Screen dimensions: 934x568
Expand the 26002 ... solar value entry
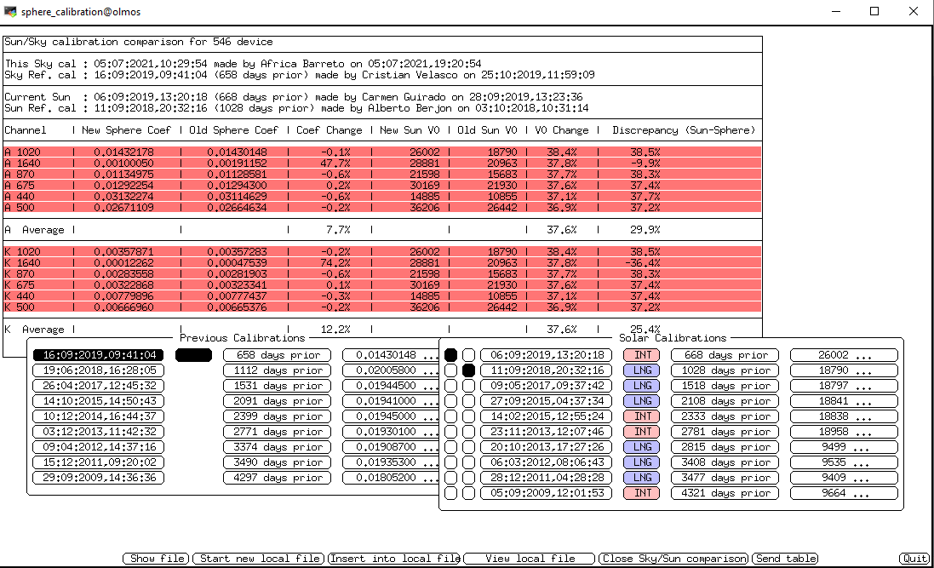pyautogui.click(x=844, y=355)
